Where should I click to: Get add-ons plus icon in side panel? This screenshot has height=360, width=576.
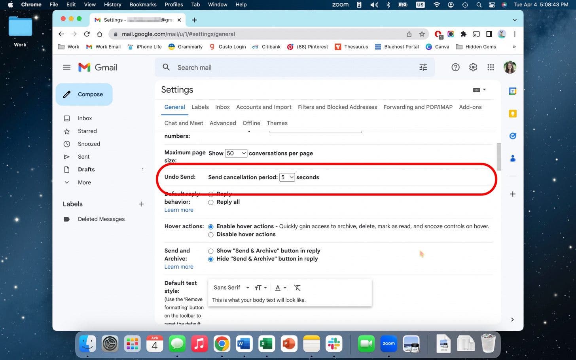click(513, 194)
